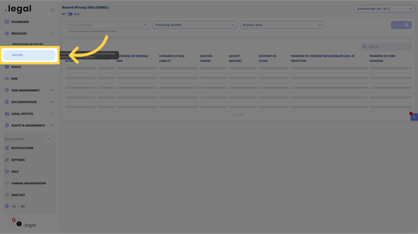Click Sign Out link
418x234 pixels.
tap(18, 195)
